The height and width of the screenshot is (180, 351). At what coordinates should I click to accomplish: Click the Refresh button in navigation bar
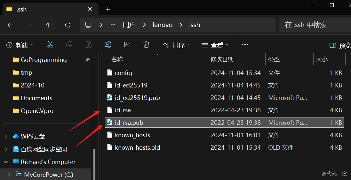[x=68, y=25]
